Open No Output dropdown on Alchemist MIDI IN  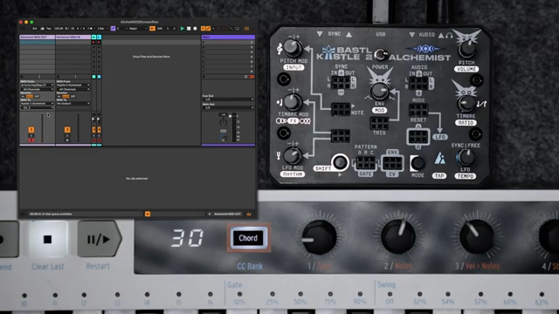point(73,103)
